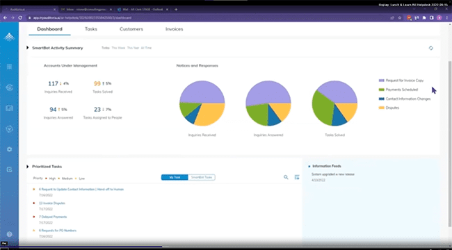Click the page vertical scrollbar
Screen dimensions: 452x250
[450, 144]
